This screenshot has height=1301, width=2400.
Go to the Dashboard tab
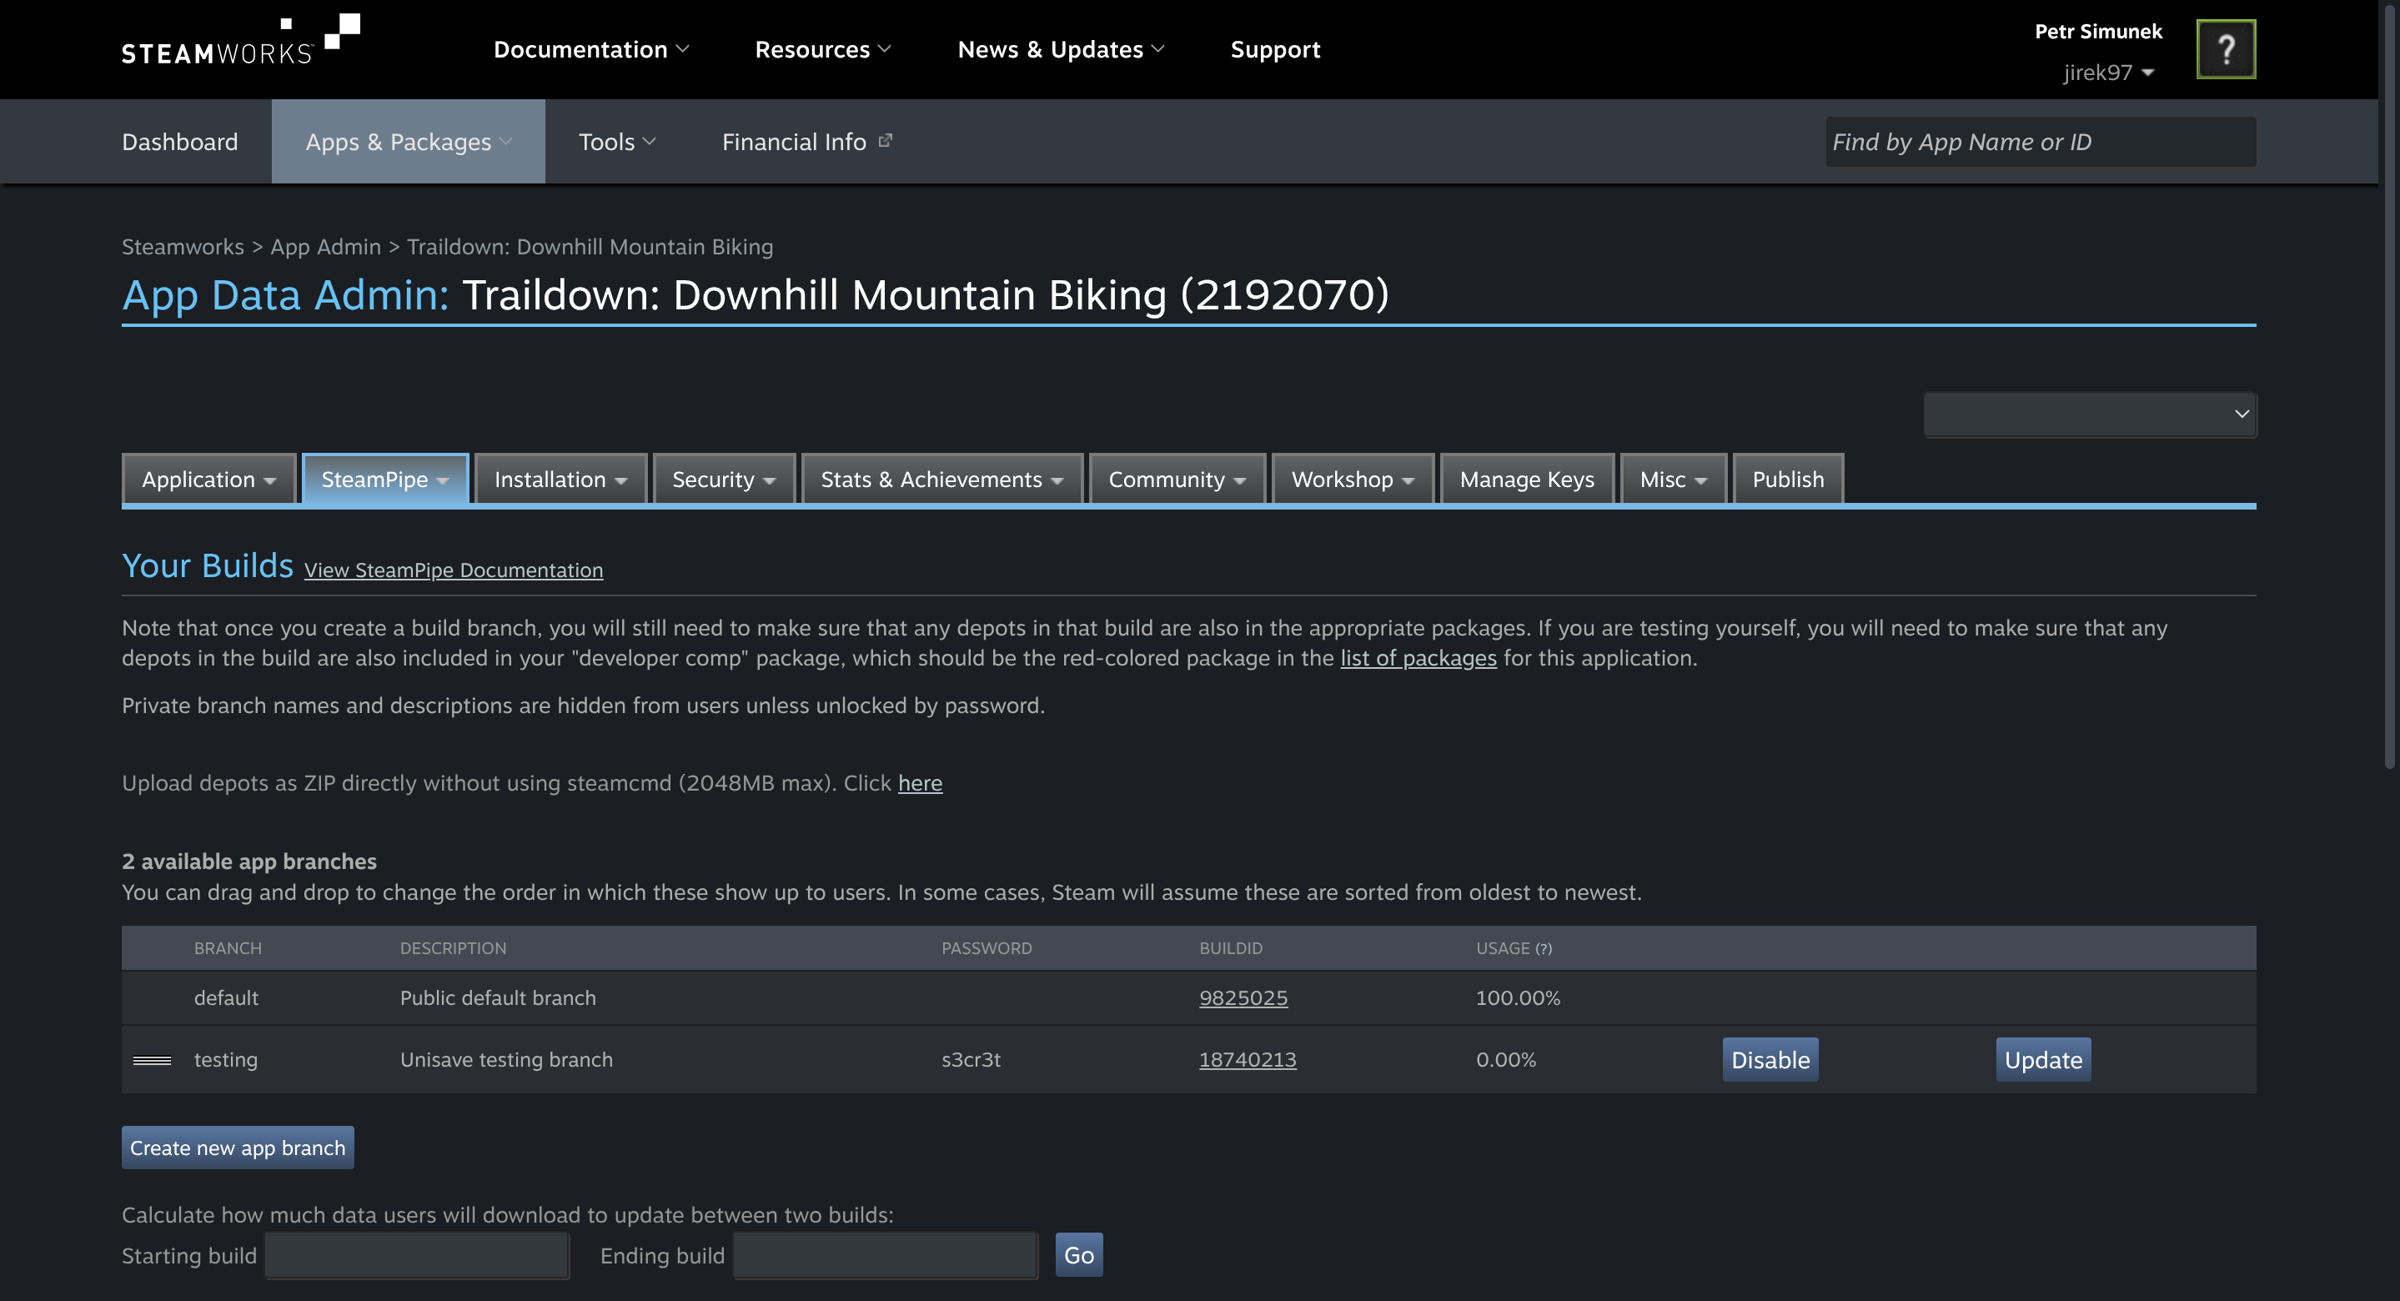tap(180, 142)
